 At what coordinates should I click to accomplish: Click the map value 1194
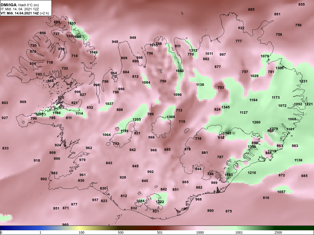click(57, 113)
